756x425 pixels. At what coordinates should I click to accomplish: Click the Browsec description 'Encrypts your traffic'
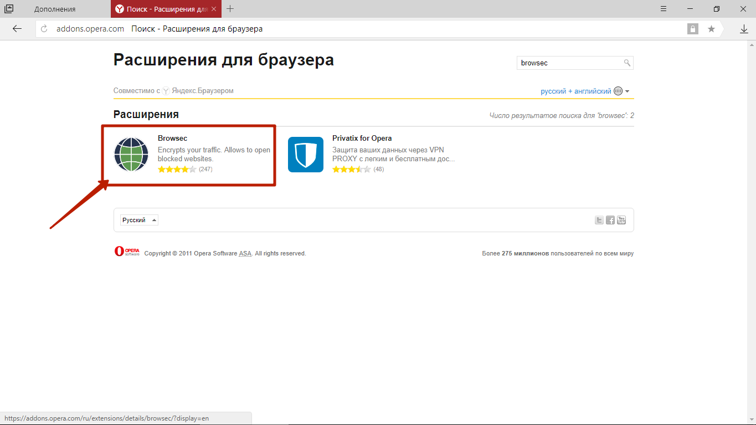[x=214, y=154]
